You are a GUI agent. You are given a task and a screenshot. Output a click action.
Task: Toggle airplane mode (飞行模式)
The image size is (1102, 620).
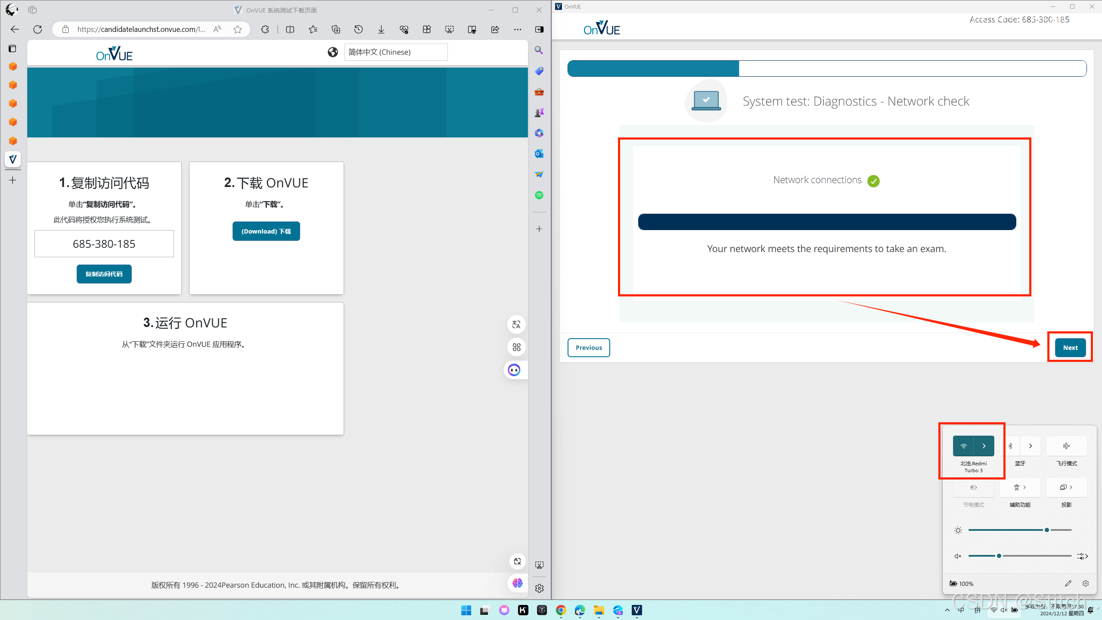click(1066, 446)
